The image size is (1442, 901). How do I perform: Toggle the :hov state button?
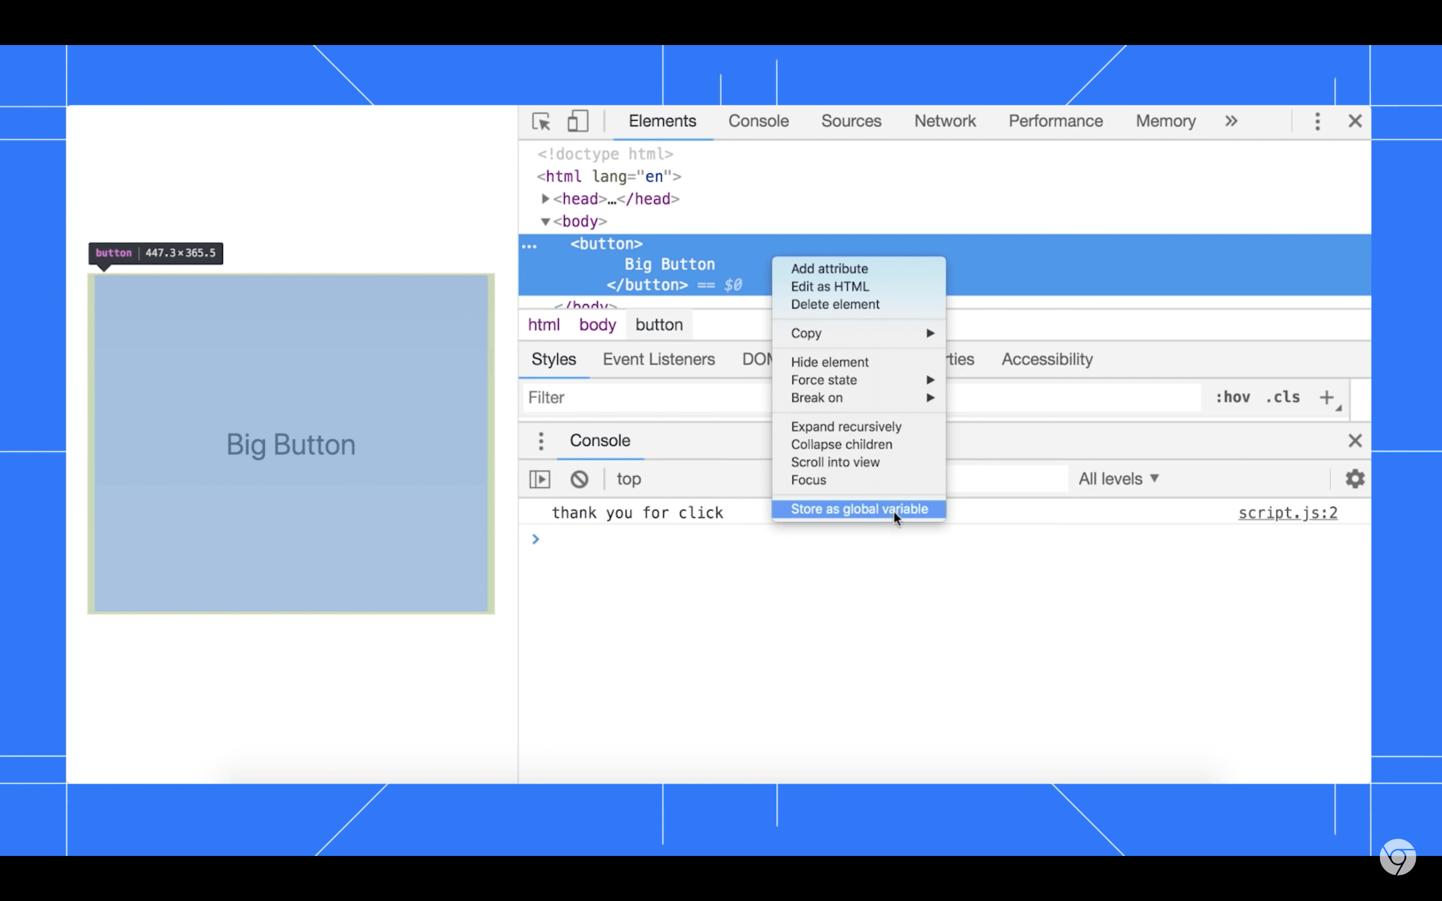click(1231, 396)
